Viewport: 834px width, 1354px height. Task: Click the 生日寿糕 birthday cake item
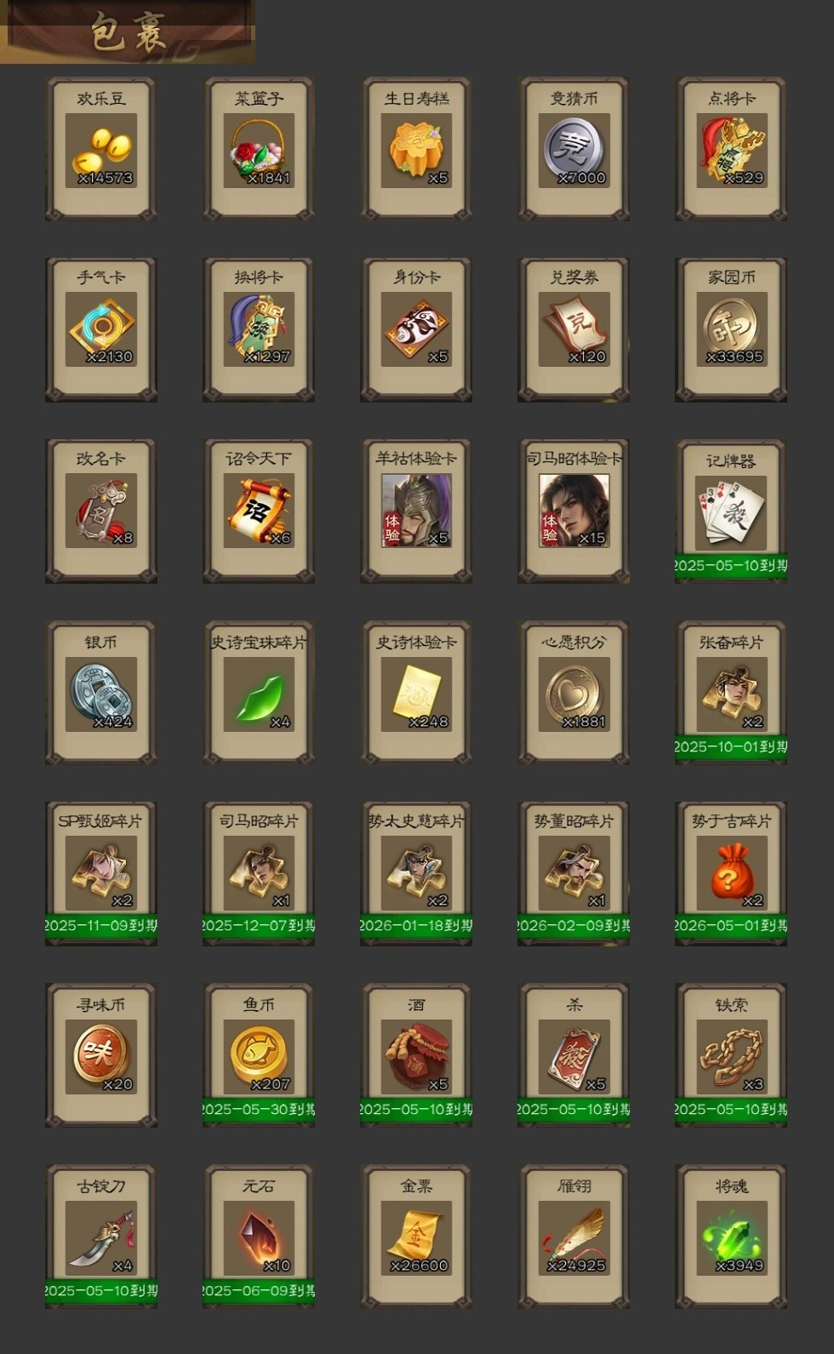416,149
